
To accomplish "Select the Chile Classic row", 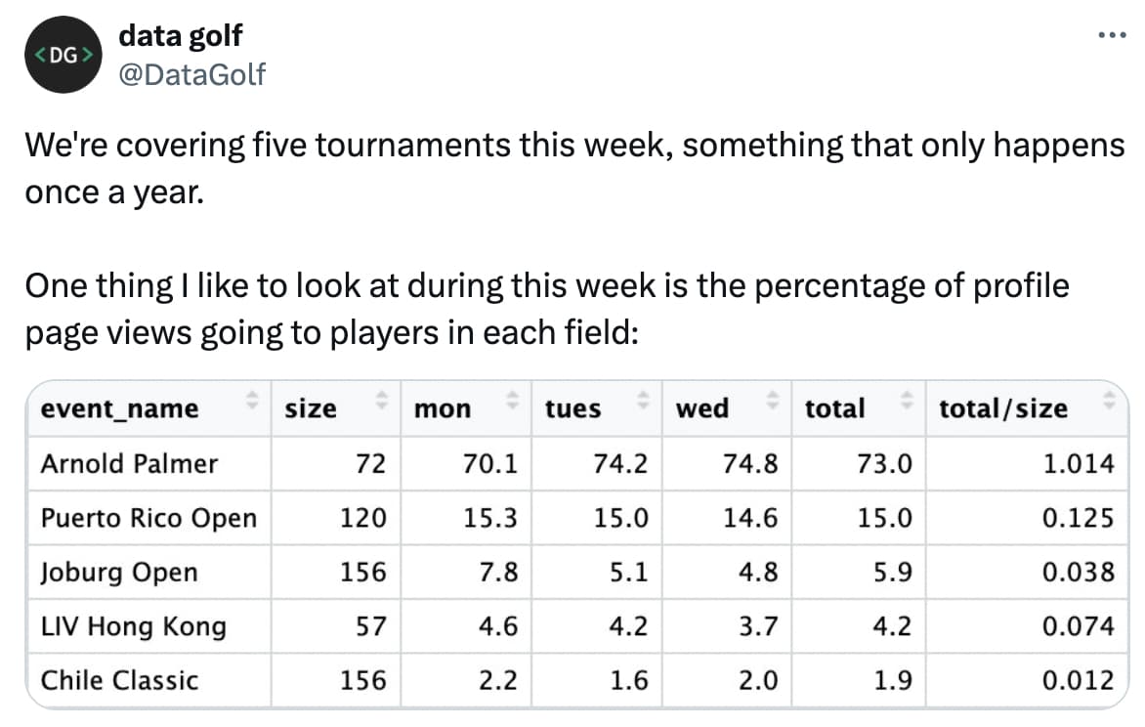I will click(x=119, y=680).
